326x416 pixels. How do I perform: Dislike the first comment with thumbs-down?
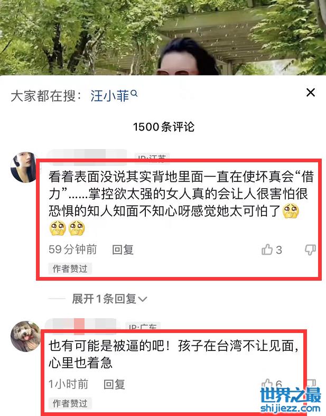pyautogui.click(x=310, y=249)
